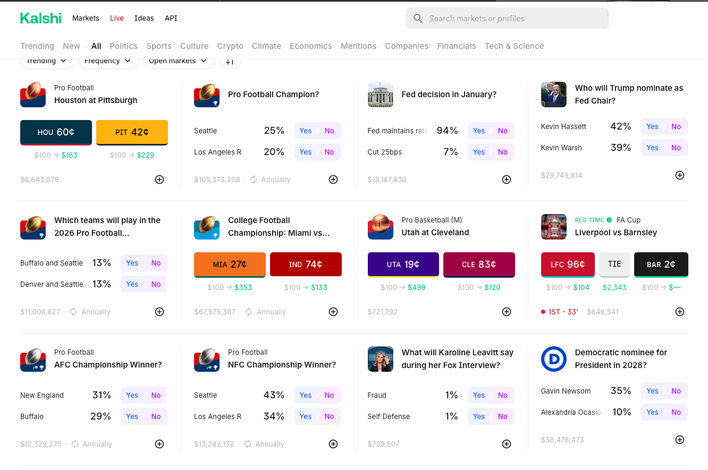Select the orange MIA 27¢ option
Screen dimensions: 708x470
coord(230,264)
